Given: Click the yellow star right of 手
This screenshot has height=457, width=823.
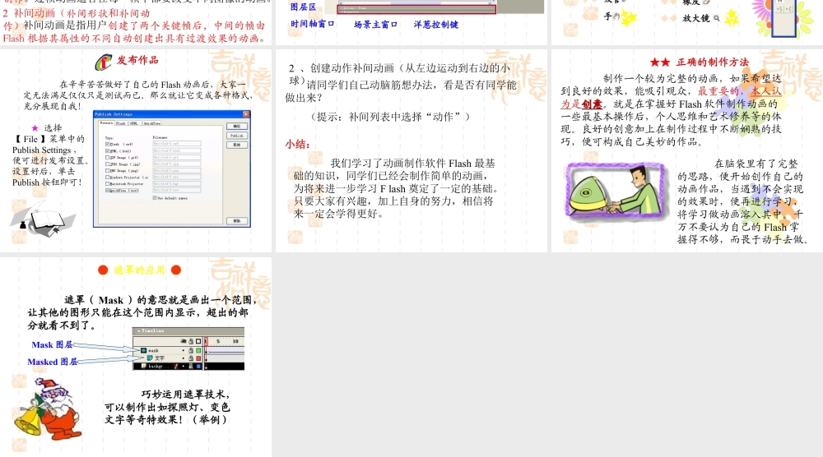Looking at the screenshot, I should [629, 17].
